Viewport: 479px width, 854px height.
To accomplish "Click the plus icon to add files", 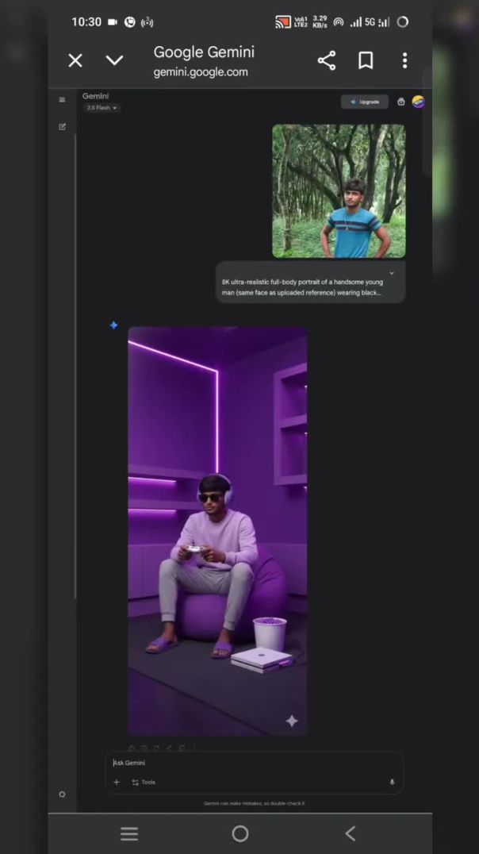I will [117, 782].
